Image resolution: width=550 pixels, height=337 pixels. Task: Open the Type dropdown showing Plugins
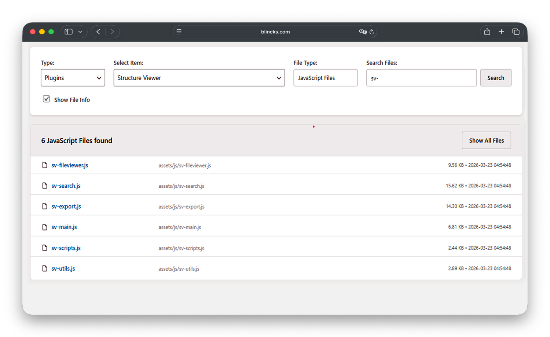[73, 78]
